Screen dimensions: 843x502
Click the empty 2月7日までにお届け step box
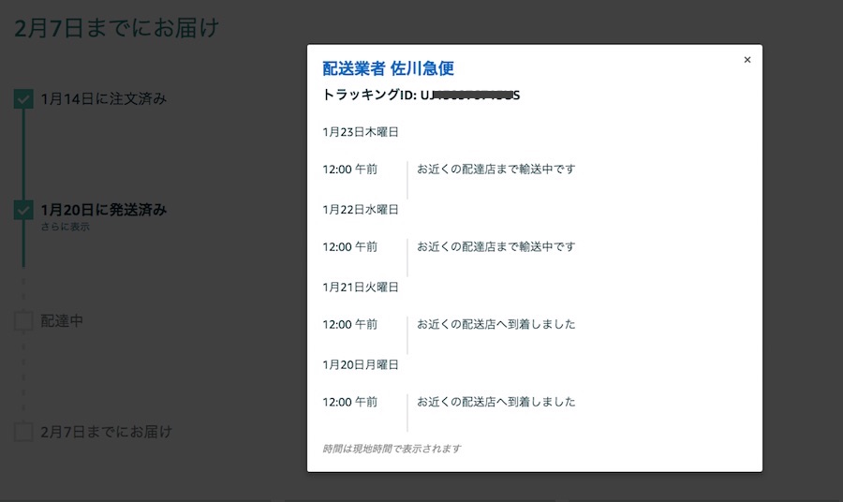pos(23,432)
